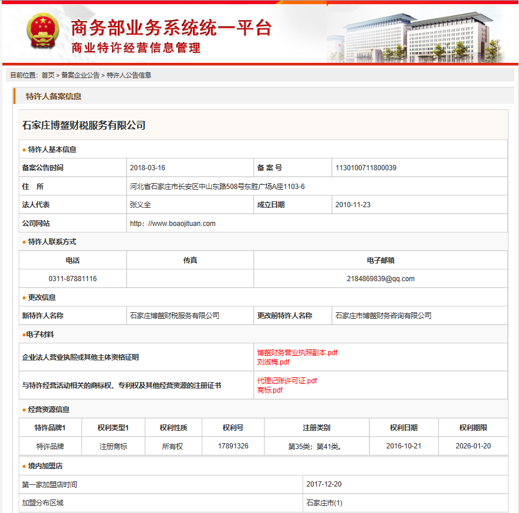519x513 pixels.
Task: Click the phone number 0311-87881116
Action: tap(73, 279)
